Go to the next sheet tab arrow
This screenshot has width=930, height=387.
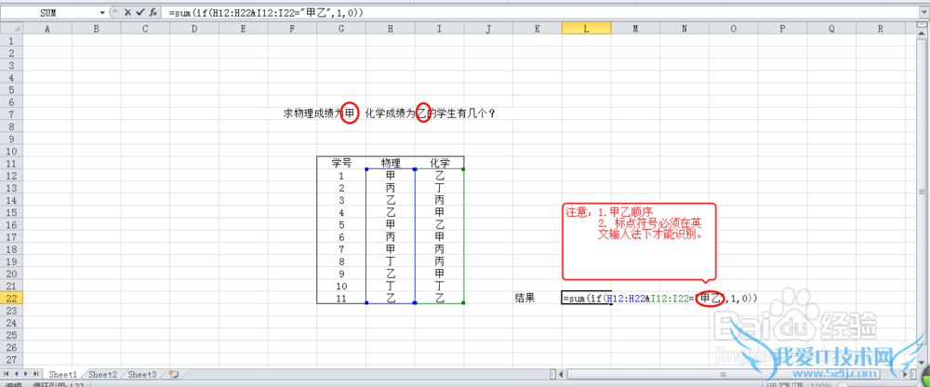26,374
